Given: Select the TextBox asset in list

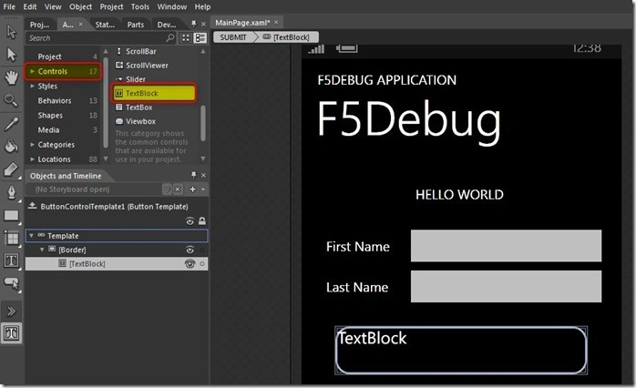Looking at the screenshot, I should point(134,107).
